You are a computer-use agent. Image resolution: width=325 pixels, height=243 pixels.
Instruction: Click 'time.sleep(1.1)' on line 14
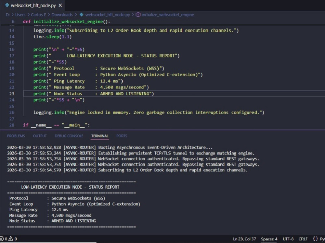(x=52, y=37)
